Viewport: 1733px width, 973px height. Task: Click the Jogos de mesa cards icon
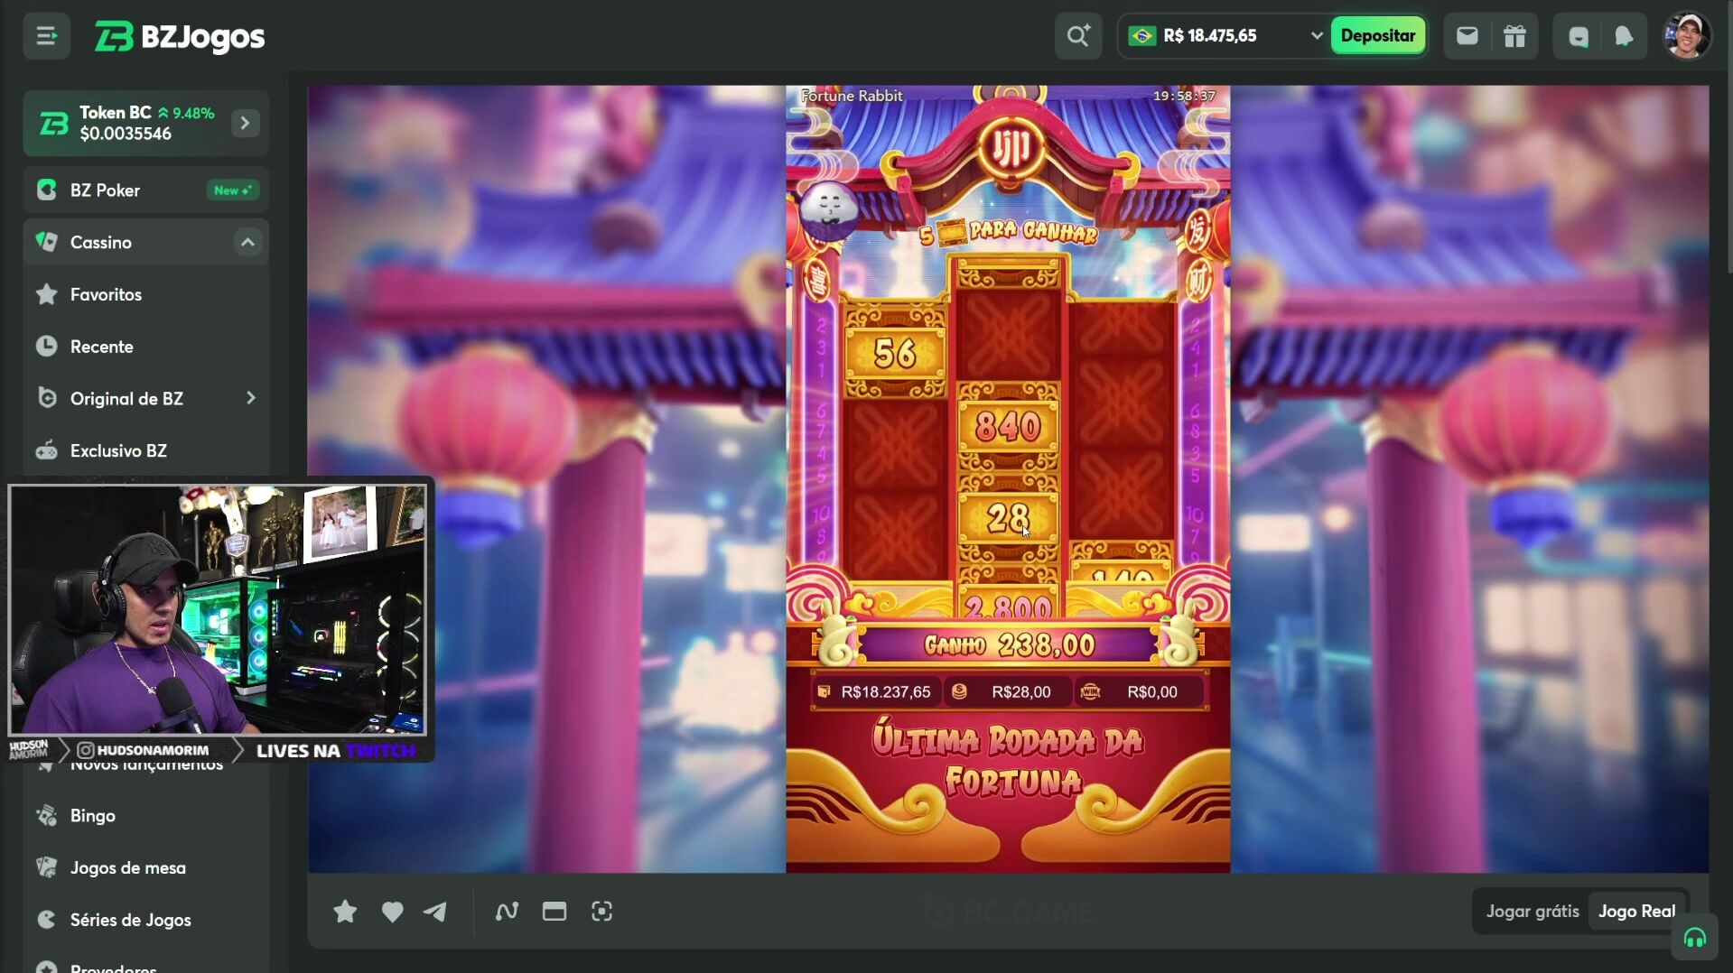point(46,867)
